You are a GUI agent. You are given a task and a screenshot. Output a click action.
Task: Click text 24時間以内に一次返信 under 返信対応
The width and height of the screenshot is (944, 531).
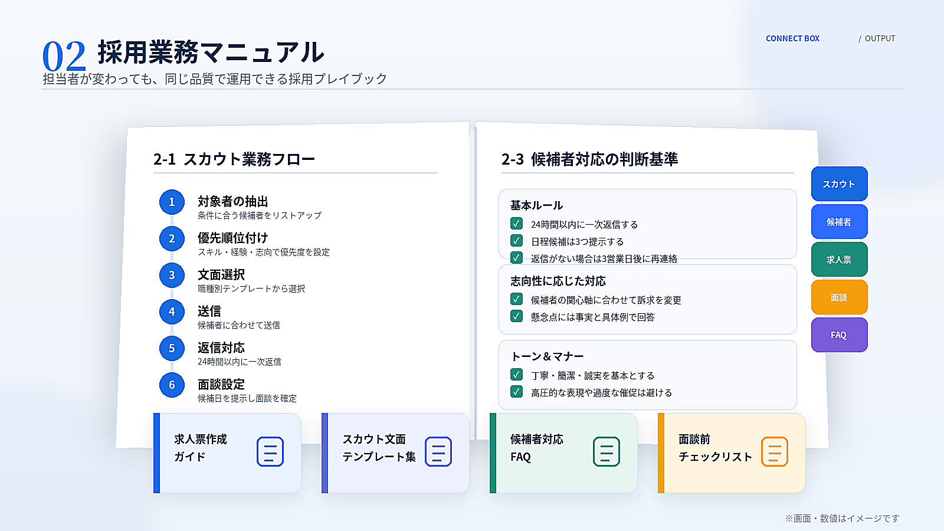pos(240,362)
